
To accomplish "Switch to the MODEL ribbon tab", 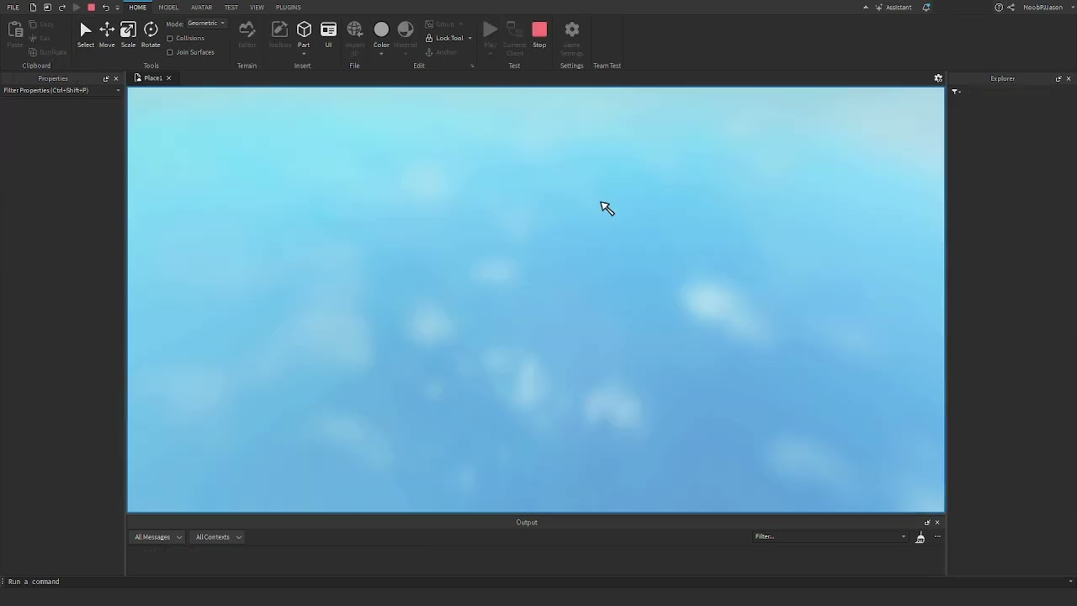I will (168, 8).
